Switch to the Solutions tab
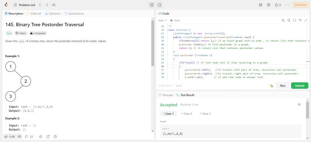Image resolution: width=311 pixels, height=142 pixels. tap(52, 14)
